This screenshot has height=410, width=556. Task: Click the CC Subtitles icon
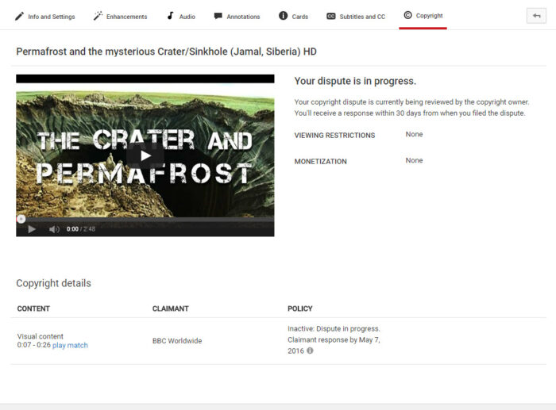click(x=331, y=16)
